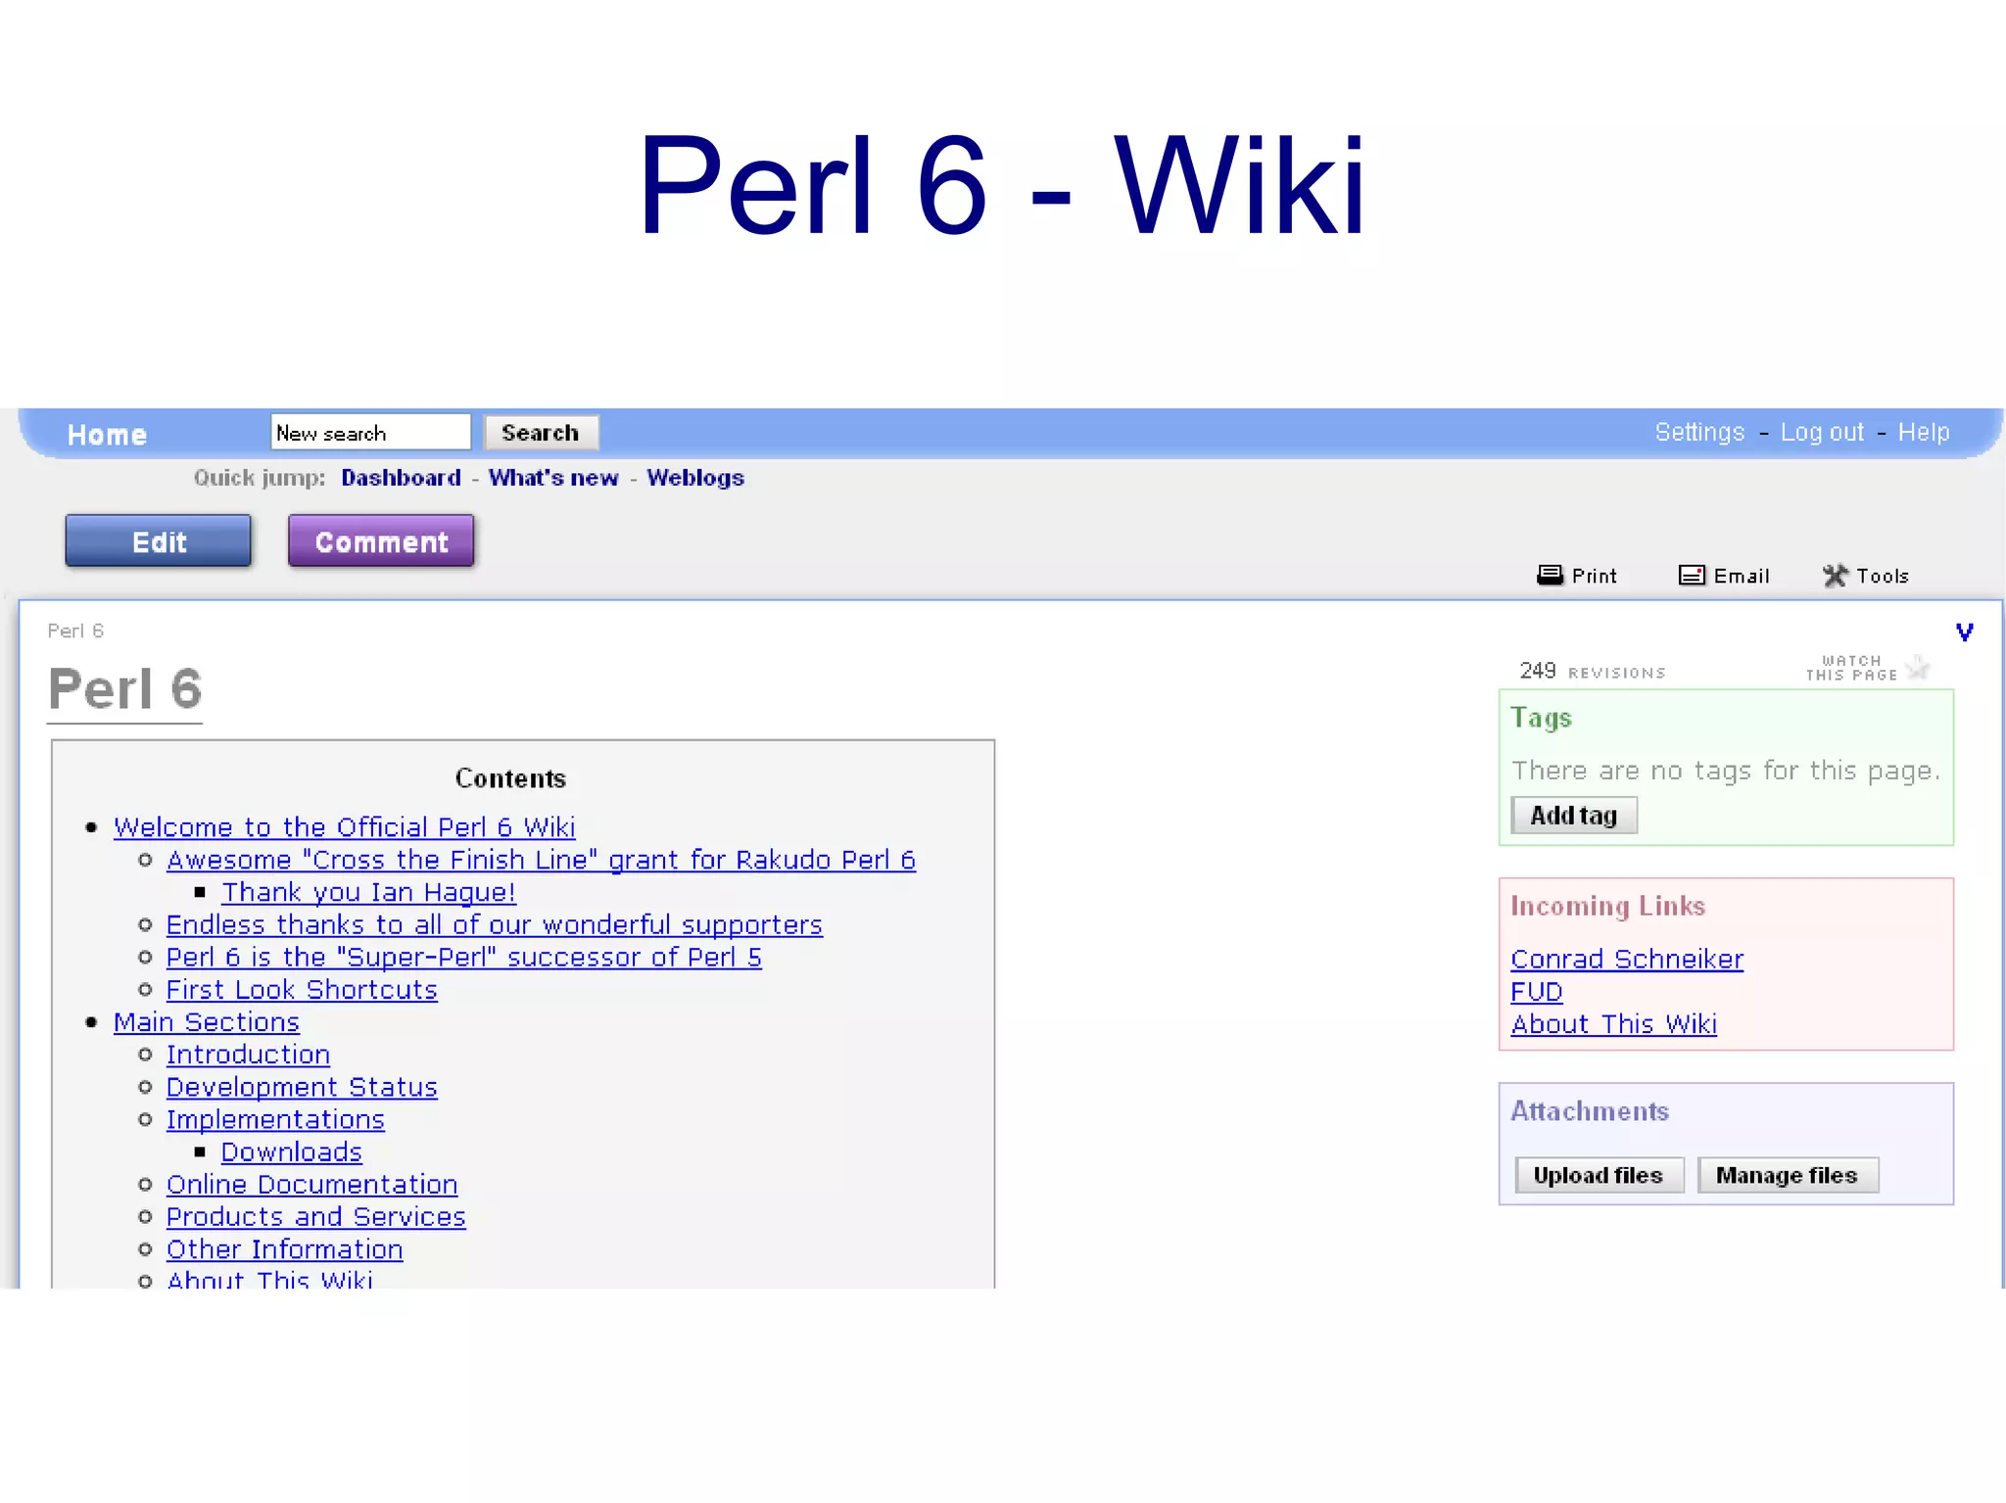Open the Cross the Finish Line grant link
The height and width of the screenshot is (1503, 2006).
coord(541,860)
